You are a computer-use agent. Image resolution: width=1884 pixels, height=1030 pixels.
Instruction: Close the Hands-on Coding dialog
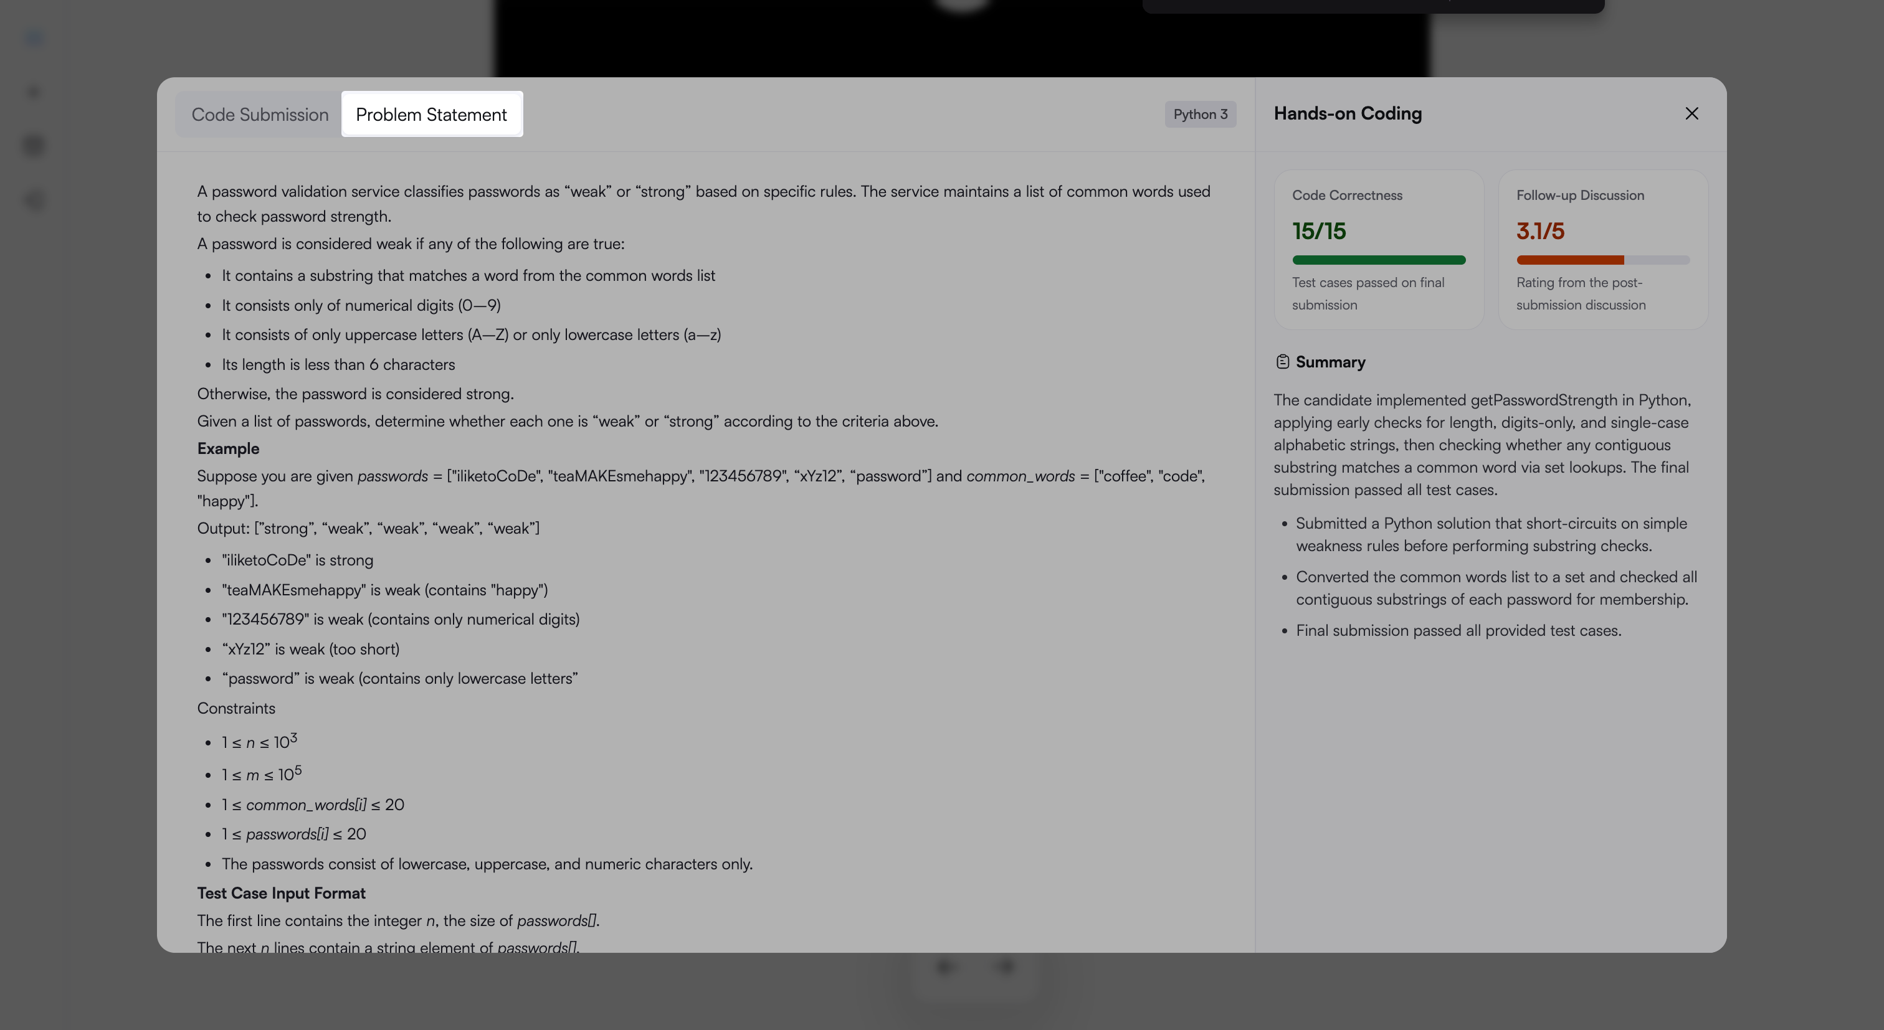click(x=1691, y=113)
